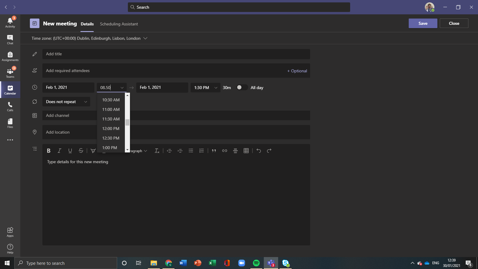Viewport: 478px width, 269px height.
Task: Open the end time 1:30 PM dropdown
Action: click(205, 88)
